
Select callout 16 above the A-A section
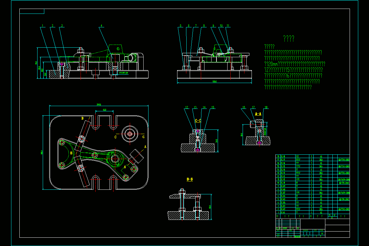[244, 108]
